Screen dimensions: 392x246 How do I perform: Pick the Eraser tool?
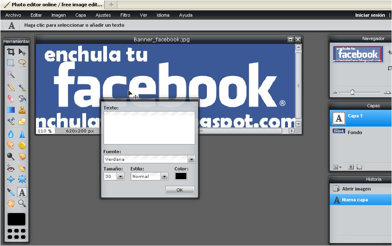11,99
